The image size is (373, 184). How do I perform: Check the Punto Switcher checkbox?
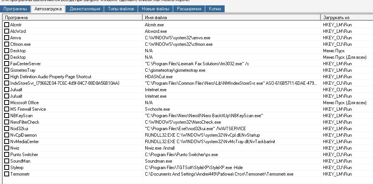coord(6,155)
